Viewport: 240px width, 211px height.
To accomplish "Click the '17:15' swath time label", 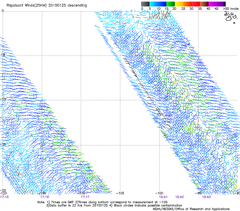I will pos(5,197).
